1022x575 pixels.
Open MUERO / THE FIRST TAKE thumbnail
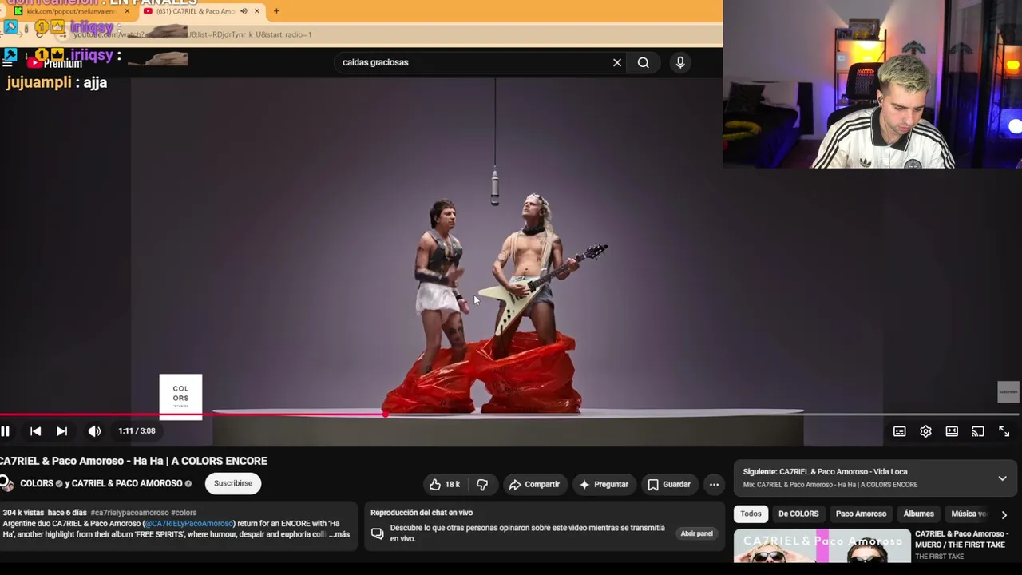(822, 545)
